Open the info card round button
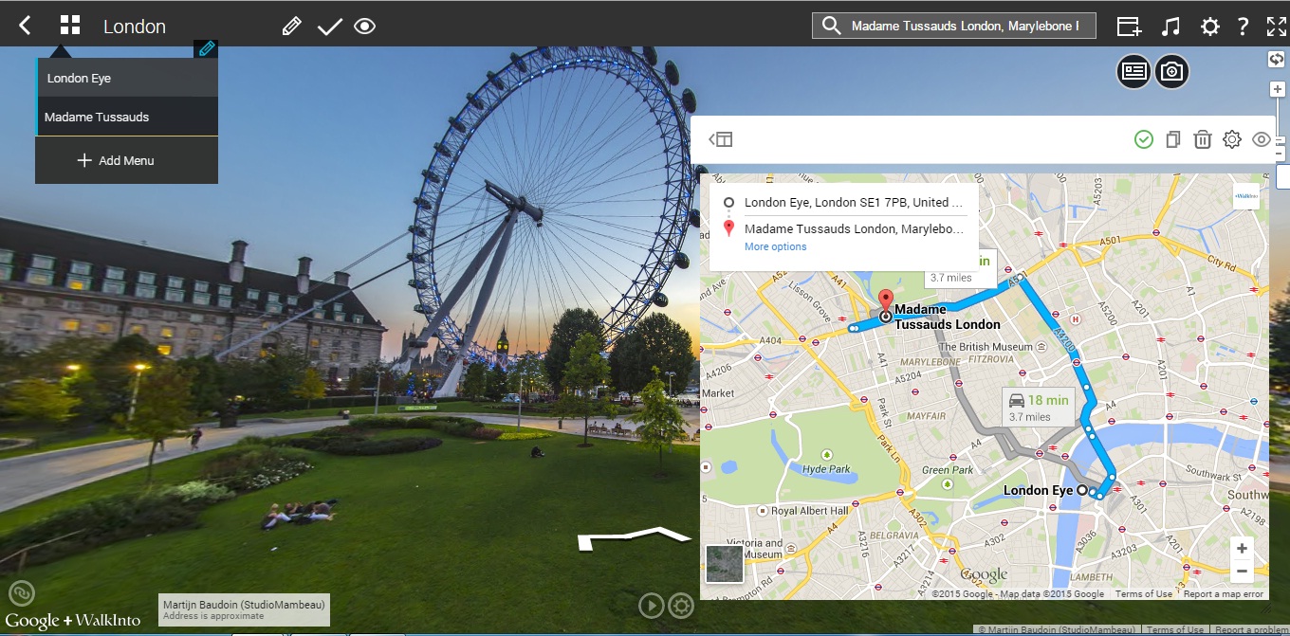This screenshot has height=636, width=1290. point(1133,71)
